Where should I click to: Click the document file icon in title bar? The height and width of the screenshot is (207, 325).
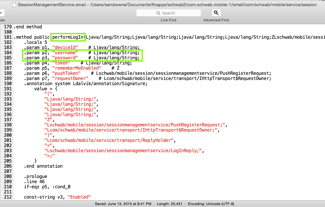click(14, 5)
